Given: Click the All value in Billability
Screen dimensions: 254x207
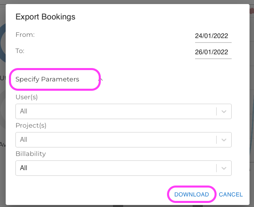Looking at the screenshot, I should (24, 168).
